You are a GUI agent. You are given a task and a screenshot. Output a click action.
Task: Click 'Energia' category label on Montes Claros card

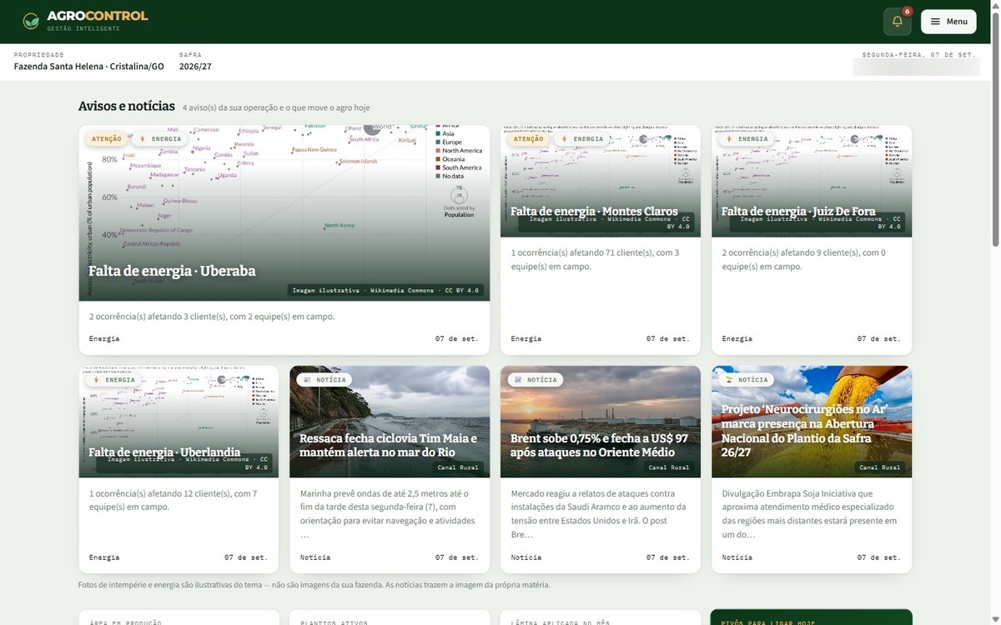[x=526, y=339]
